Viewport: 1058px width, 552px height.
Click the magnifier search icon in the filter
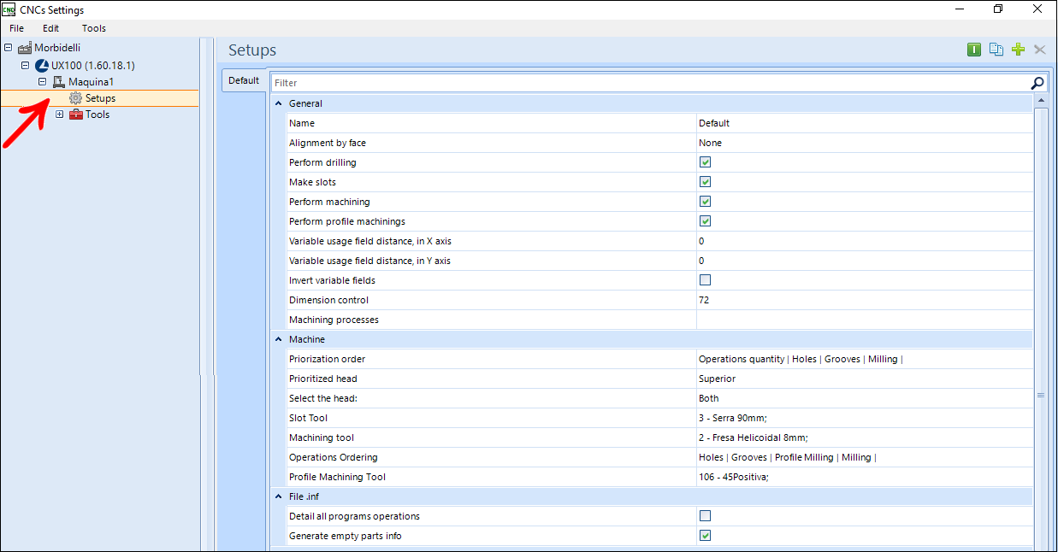pos(1037,83)
